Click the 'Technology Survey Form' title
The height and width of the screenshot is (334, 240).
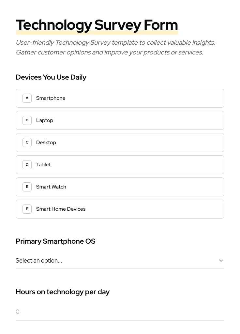[x=97, y=25]
